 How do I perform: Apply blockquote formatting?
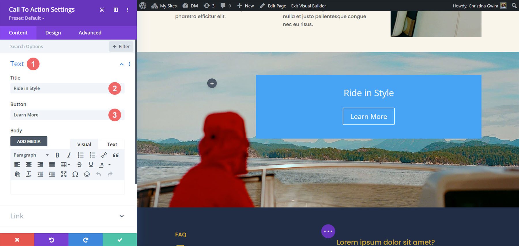click(x=116, y=155)
